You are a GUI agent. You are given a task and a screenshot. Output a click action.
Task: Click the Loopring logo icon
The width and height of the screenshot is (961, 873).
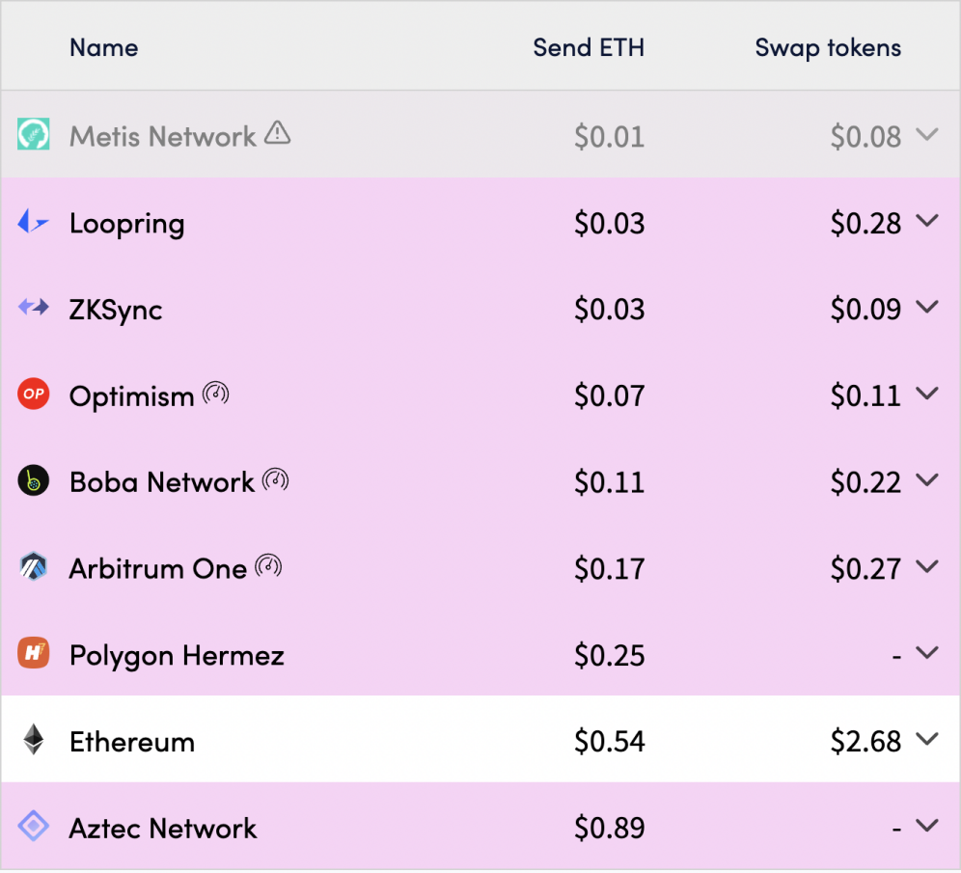coord(35,221)
